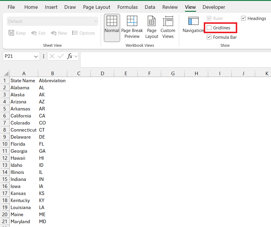Uncheck the Headings checkbox
271x227 pixels.
tap(243, 18)
